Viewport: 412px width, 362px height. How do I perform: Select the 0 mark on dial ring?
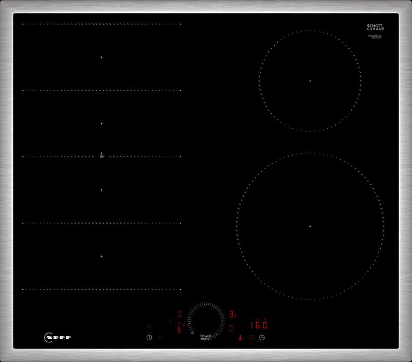point(192,333)
